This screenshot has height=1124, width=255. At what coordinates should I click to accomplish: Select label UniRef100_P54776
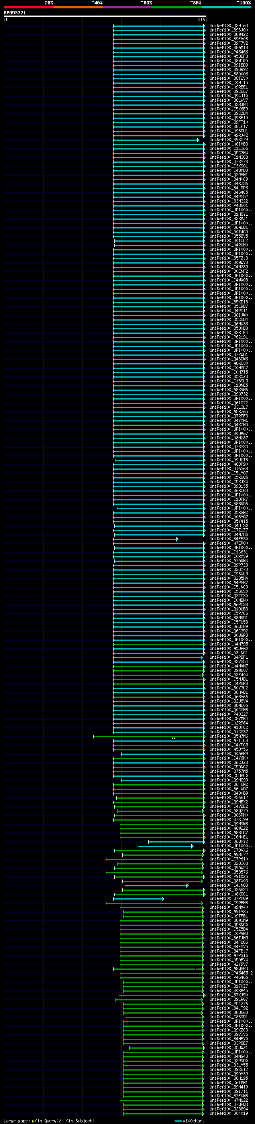(229, 1004)
